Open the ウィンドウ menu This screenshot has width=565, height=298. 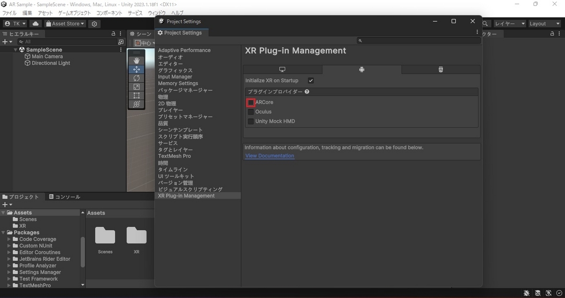coord(156,13)
